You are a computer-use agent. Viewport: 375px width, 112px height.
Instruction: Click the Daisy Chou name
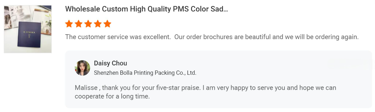pos(110,63)
